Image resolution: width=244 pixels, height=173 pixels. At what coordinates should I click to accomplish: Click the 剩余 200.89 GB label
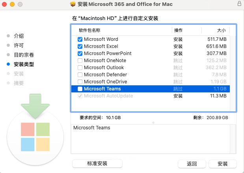pos(211,118)
